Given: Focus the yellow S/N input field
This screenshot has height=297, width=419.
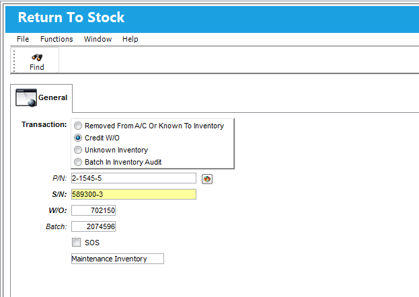Looking at the screenshot, I should click(133, 194).
